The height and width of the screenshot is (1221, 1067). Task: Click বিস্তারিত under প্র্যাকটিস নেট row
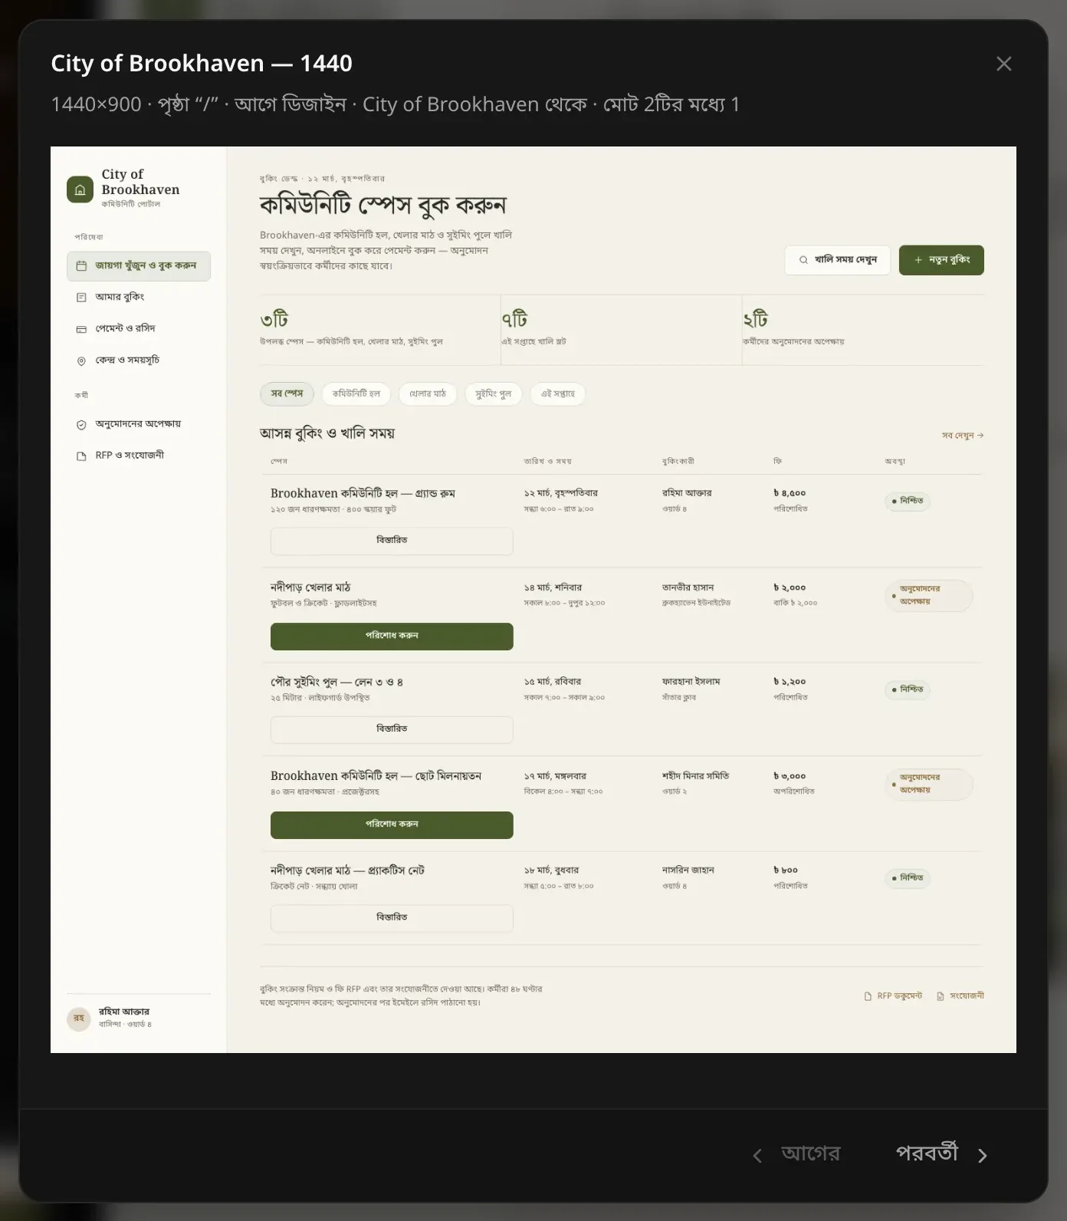392,918
